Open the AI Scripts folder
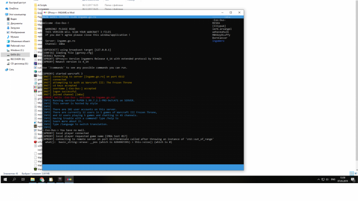Image resolution: width=358 pixels, height=201 pixels. tap(43, 5)
